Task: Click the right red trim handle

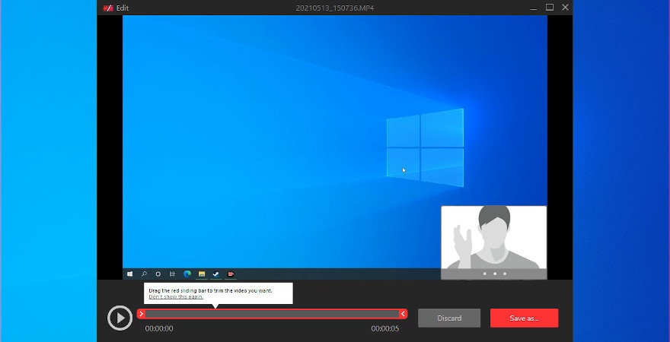Action: click(403, 314)
